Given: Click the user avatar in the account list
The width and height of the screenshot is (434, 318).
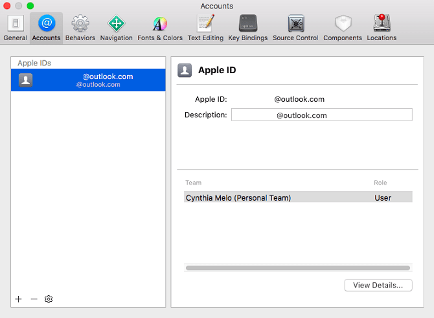Looking at the screenshot, I should [x=25, y=80].
